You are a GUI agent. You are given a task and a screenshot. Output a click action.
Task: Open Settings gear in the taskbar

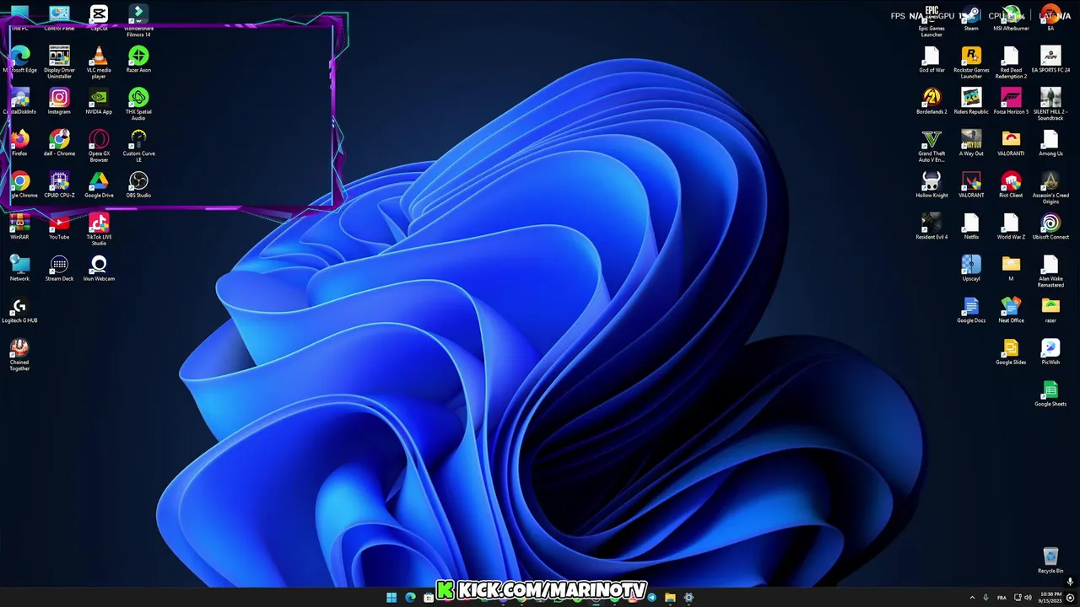pos(688,598)
